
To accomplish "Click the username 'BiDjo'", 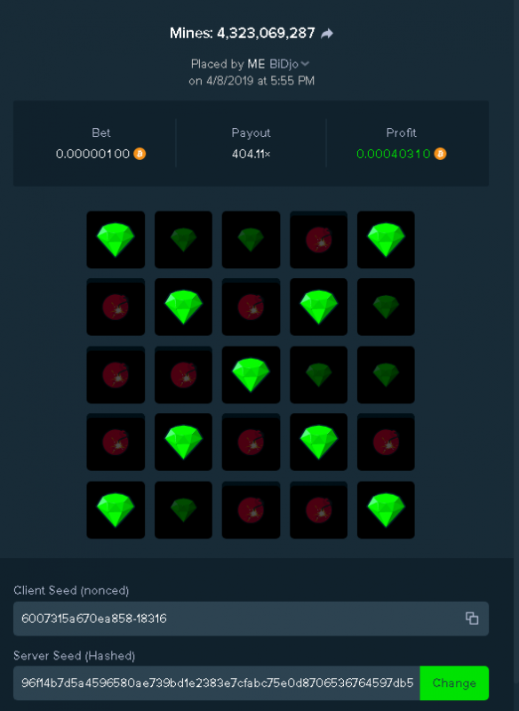I will pyautogui.click(x=283, y=64).
